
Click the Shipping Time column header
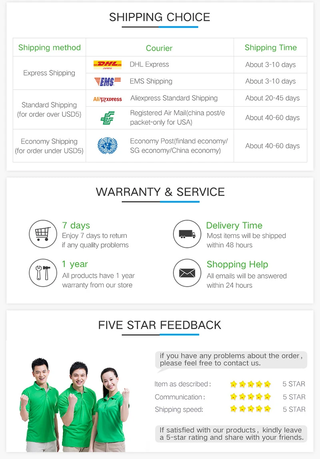tap(271, 48)
